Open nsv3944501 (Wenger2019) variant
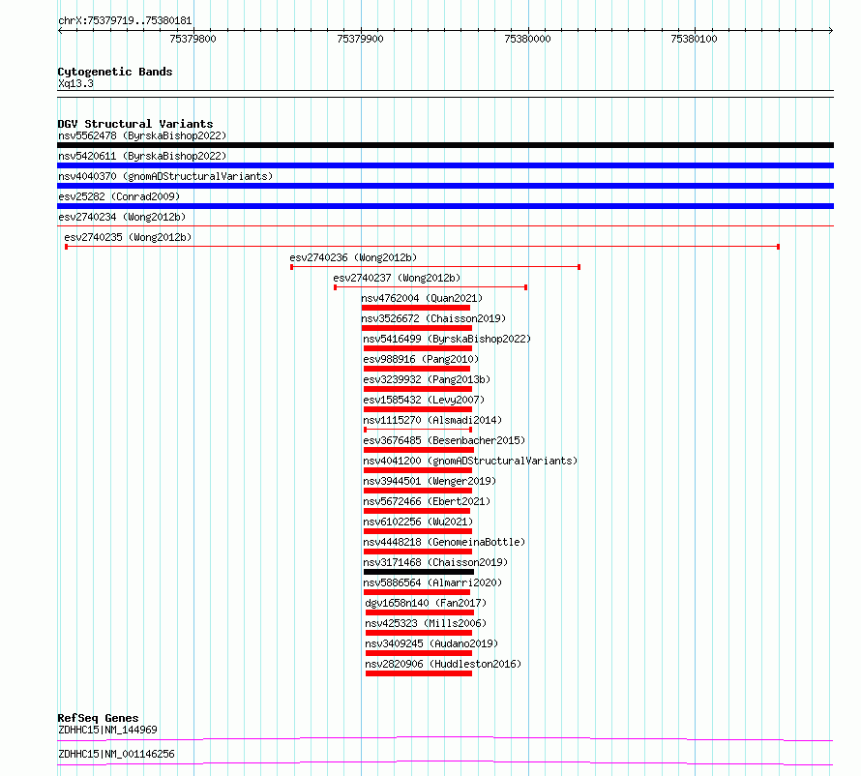Screen dimensions: 861x776 430,481
